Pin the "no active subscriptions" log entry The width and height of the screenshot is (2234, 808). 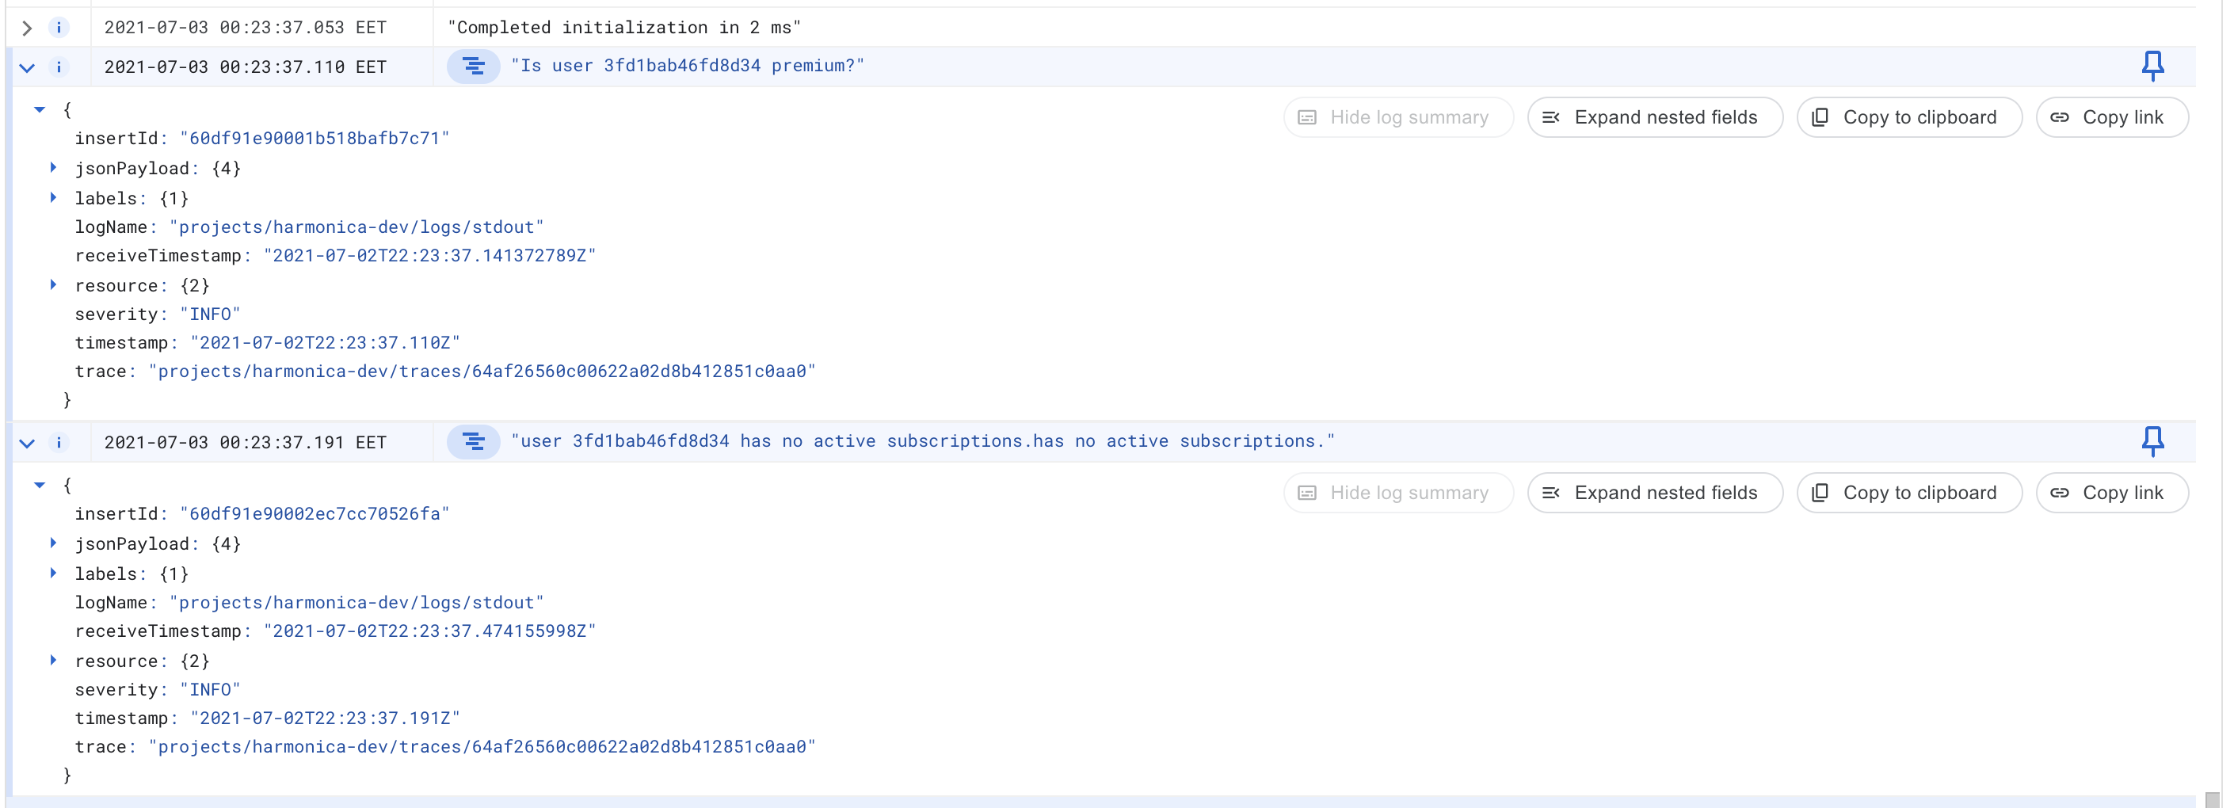[x=2153, y=441]
